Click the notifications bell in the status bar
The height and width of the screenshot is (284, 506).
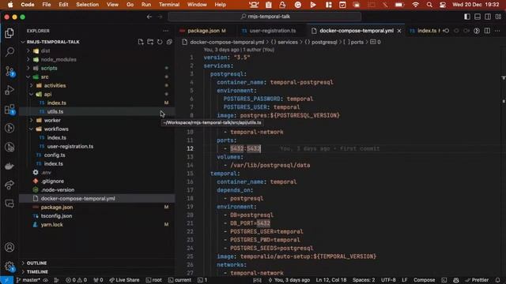[497, 280]
